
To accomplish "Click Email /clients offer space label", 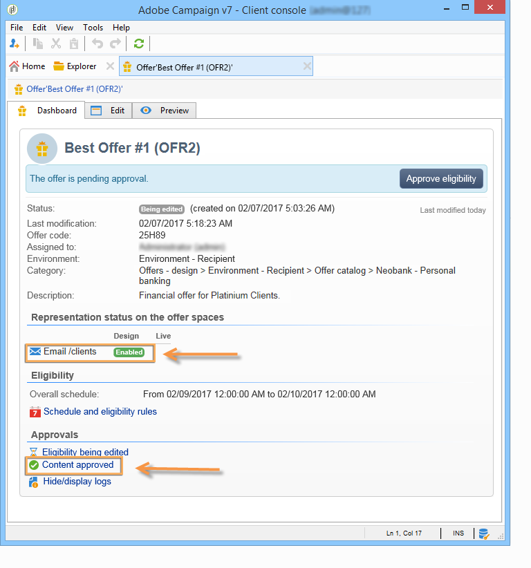I will 70,352.
